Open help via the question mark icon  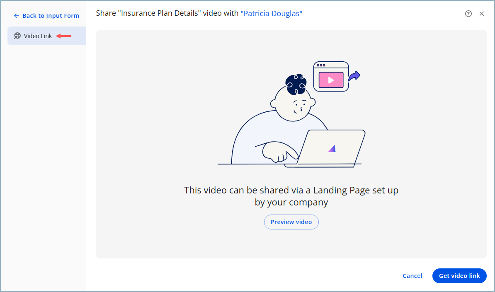coord(468,14)
